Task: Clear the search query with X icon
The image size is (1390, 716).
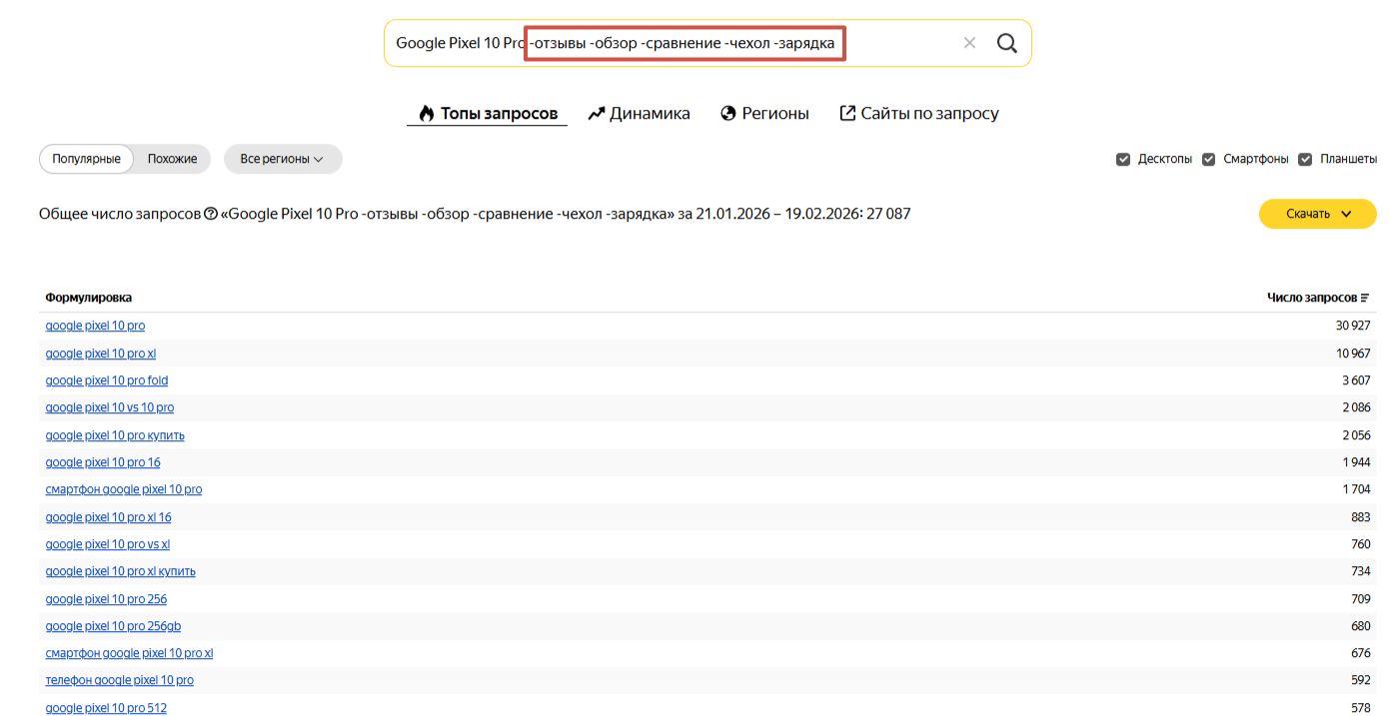Action: 969,43
